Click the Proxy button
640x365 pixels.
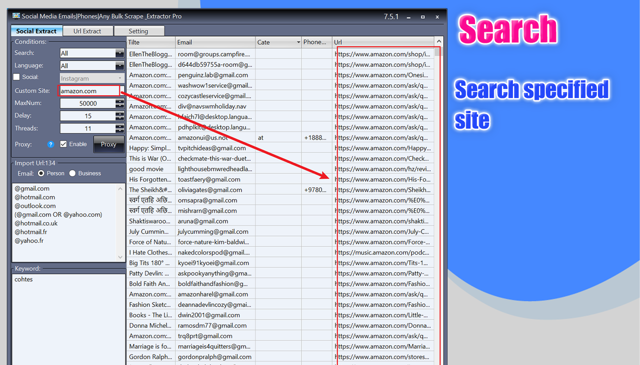pos(108,144)
